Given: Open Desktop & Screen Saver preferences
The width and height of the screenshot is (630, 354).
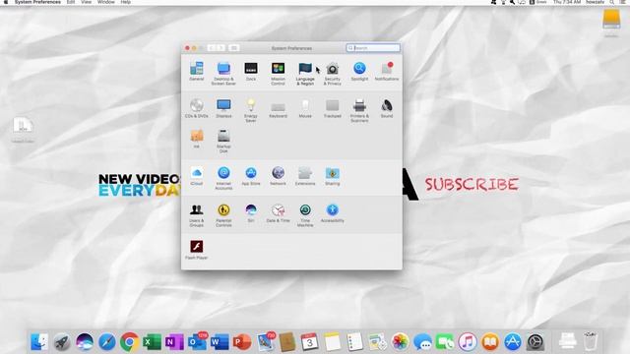Looking at the screenshot, I should coord(223,73).
